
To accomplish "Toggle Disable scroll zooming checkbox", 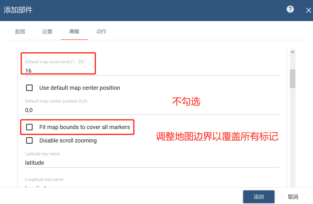I will tap(29, 140).
